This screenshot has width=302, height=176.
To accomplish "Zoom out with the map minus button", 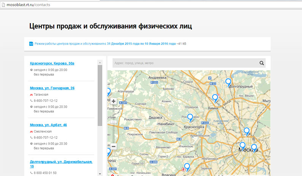I will (x=114, y=146).
